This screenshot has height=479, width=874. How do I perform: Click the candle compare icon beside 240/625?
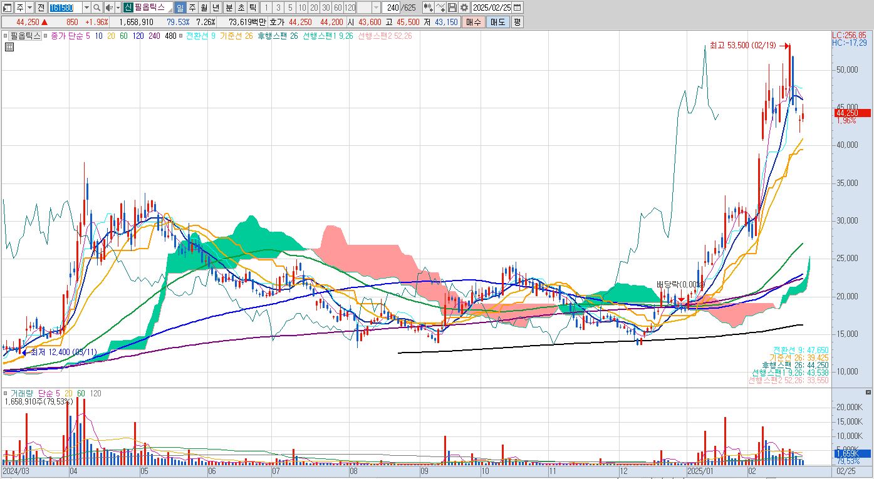click(428, 8)
